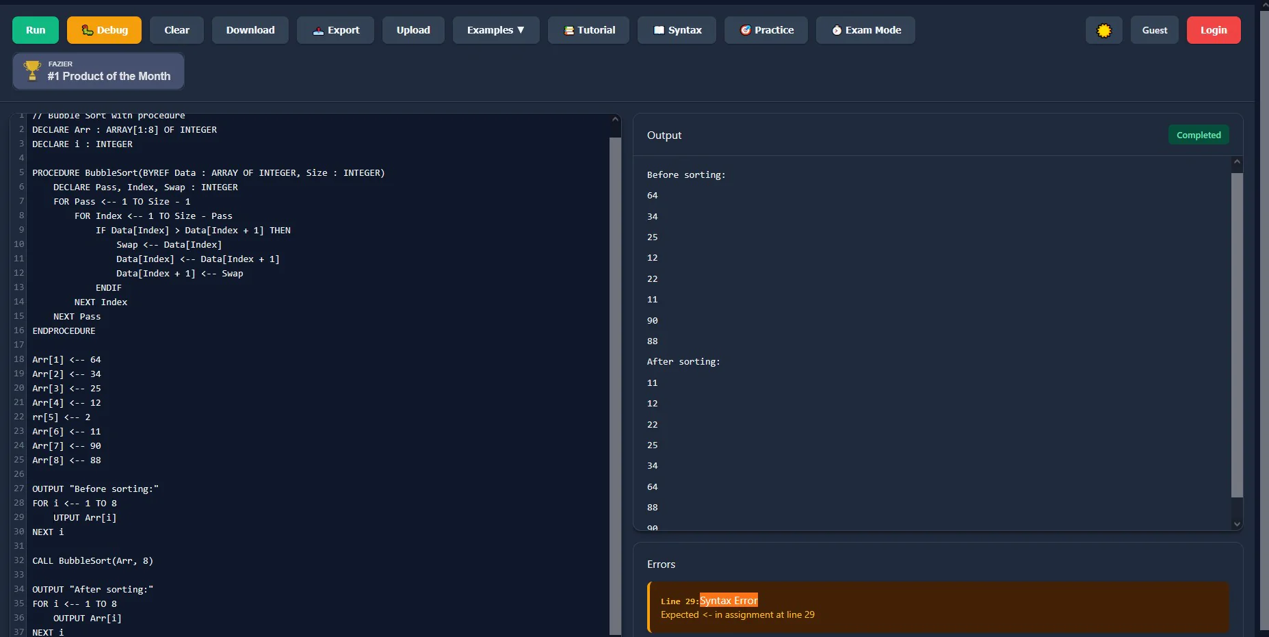The width and height of the screenshot is (1269, 637).
Task: Click the Fazier trophy badge icon
Action: 31,70
